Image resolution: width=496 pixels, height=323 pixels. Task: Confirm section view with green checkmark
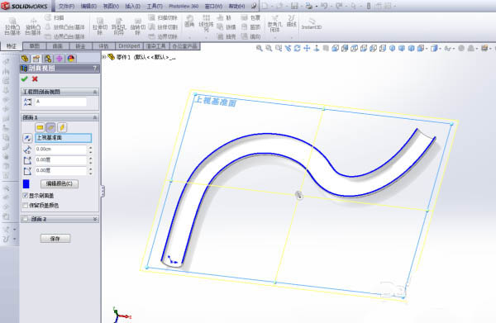[x=24, y=79]
